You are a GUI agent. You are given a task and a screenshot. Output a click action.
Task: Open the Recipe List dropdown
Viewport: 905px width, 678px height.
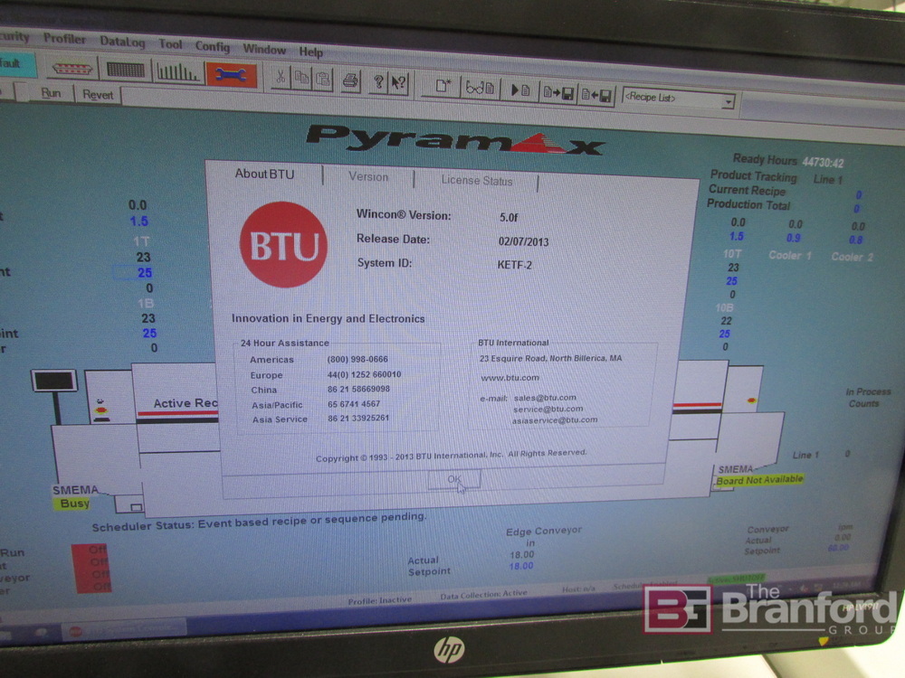679,99
